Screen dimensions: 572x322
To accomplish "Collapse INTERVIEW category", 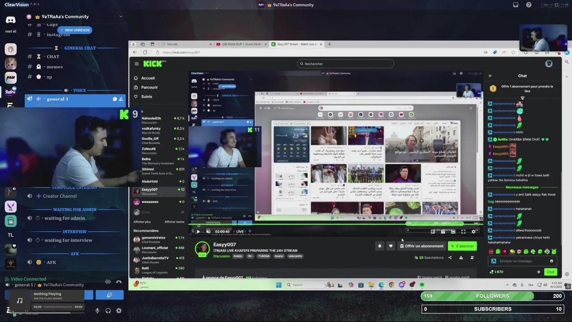I will pos(75,232).
